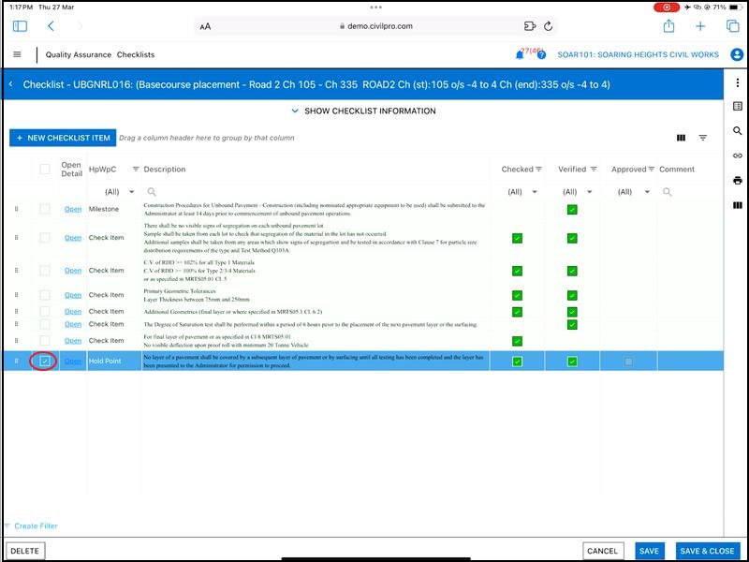
Task: Tick the select-all checkbox in grid header
Action: coord(45,170)
